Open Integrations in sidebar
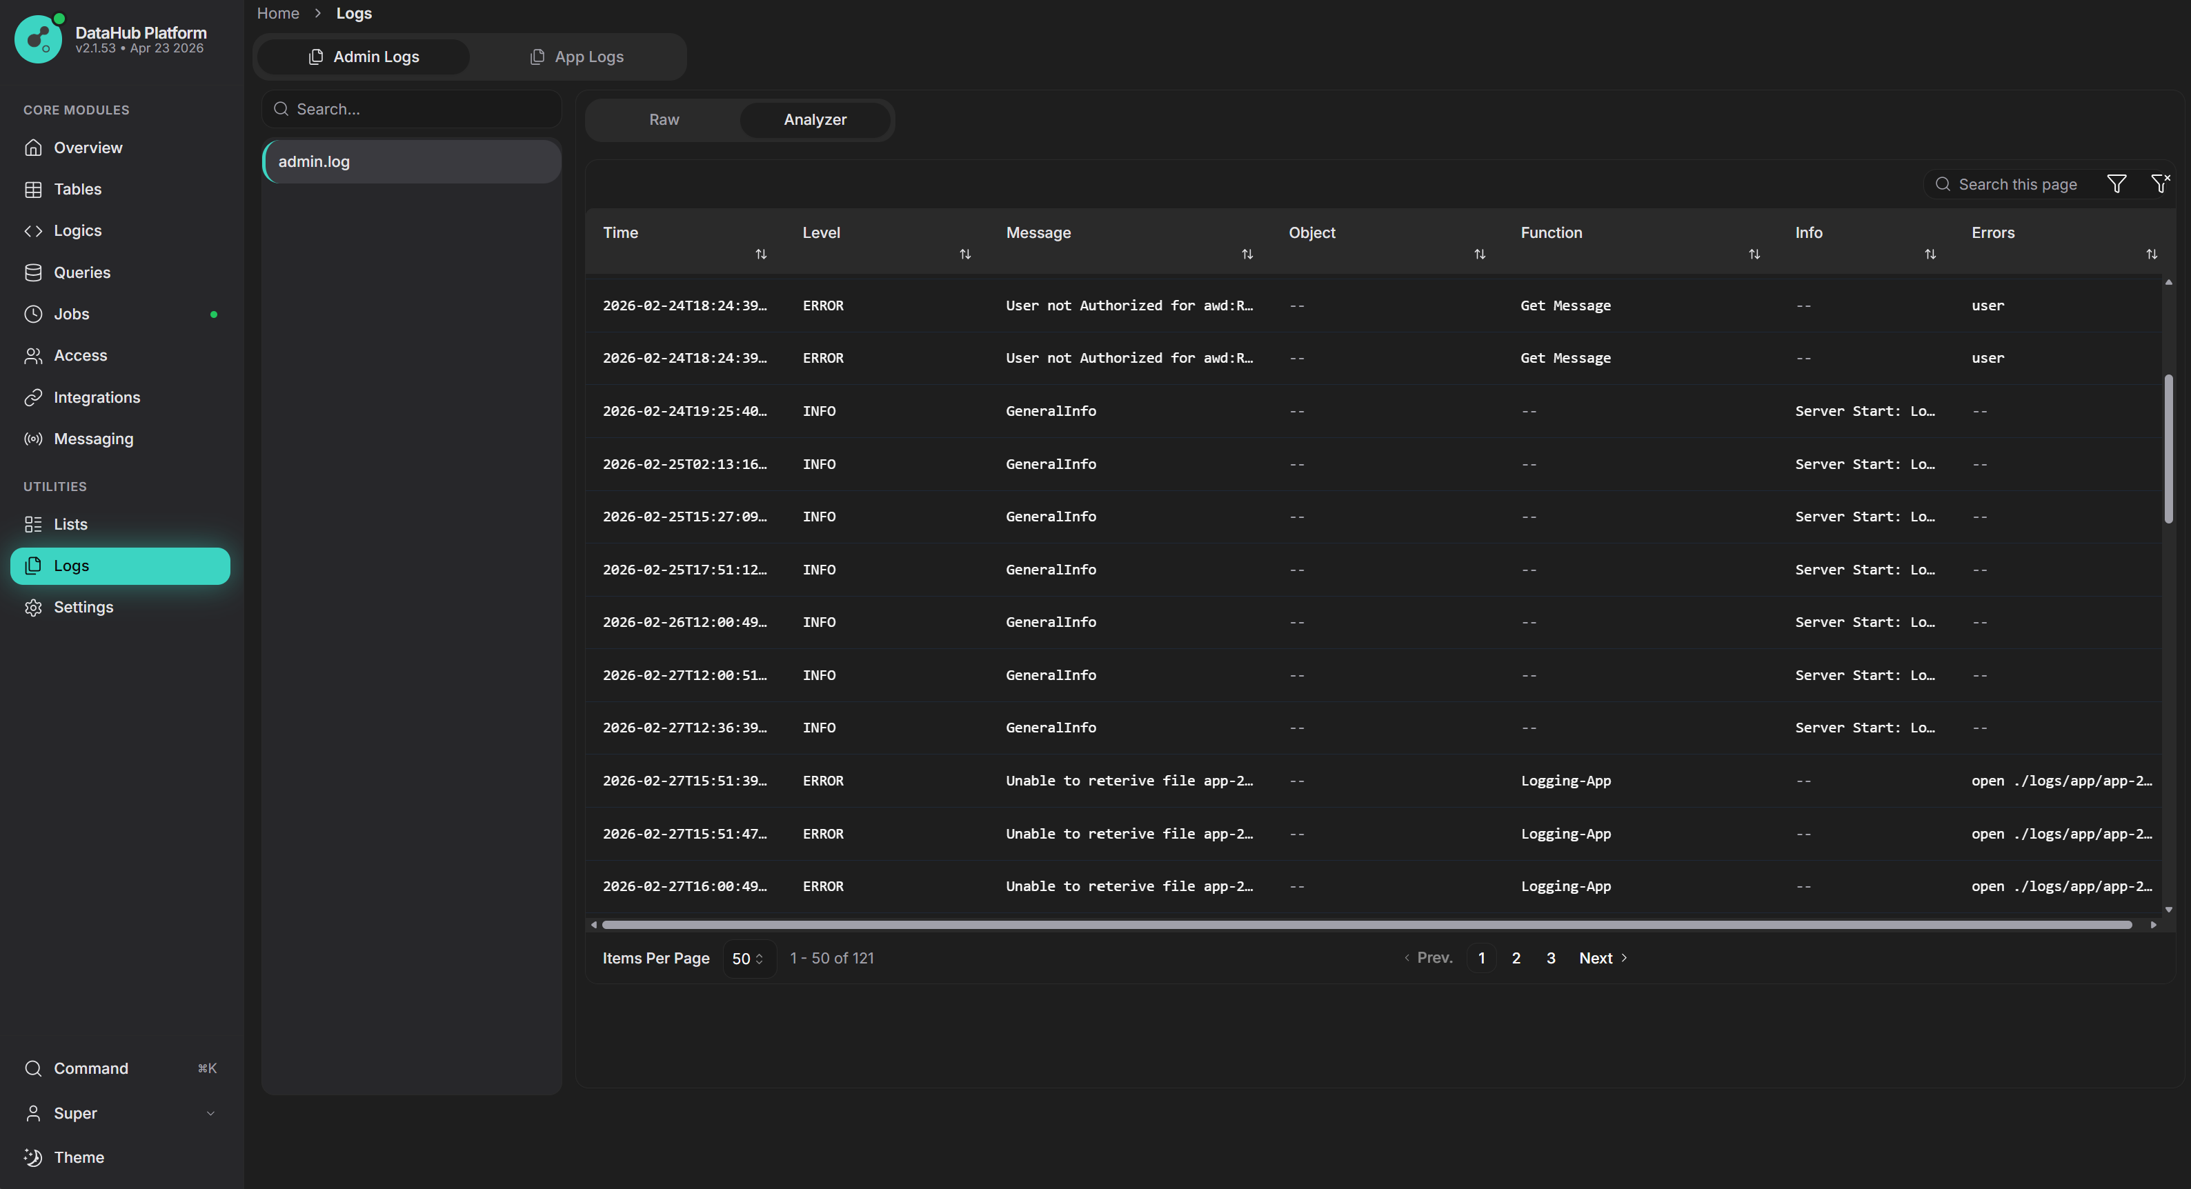This screenshot has width=2191, height=1189. coord(120,397)
